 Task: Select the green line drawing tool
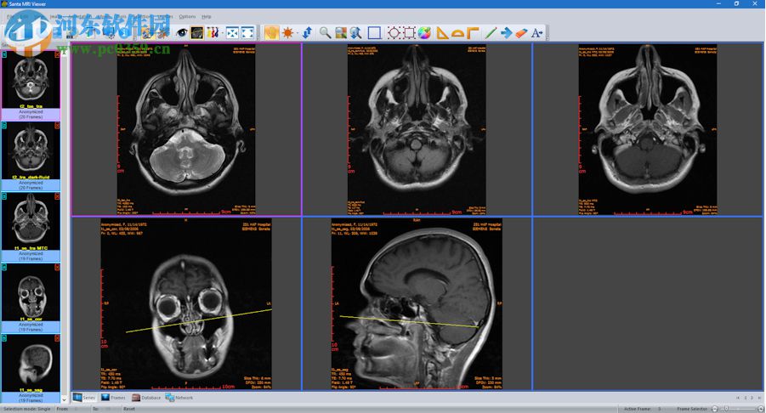491,32
